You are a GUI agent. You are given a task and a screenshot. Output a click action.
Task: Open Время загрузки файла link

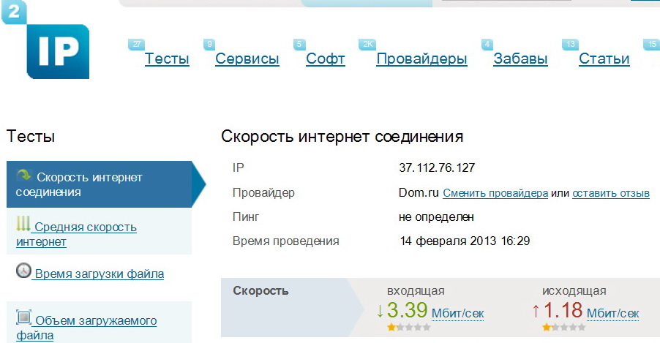pos(100,274)
